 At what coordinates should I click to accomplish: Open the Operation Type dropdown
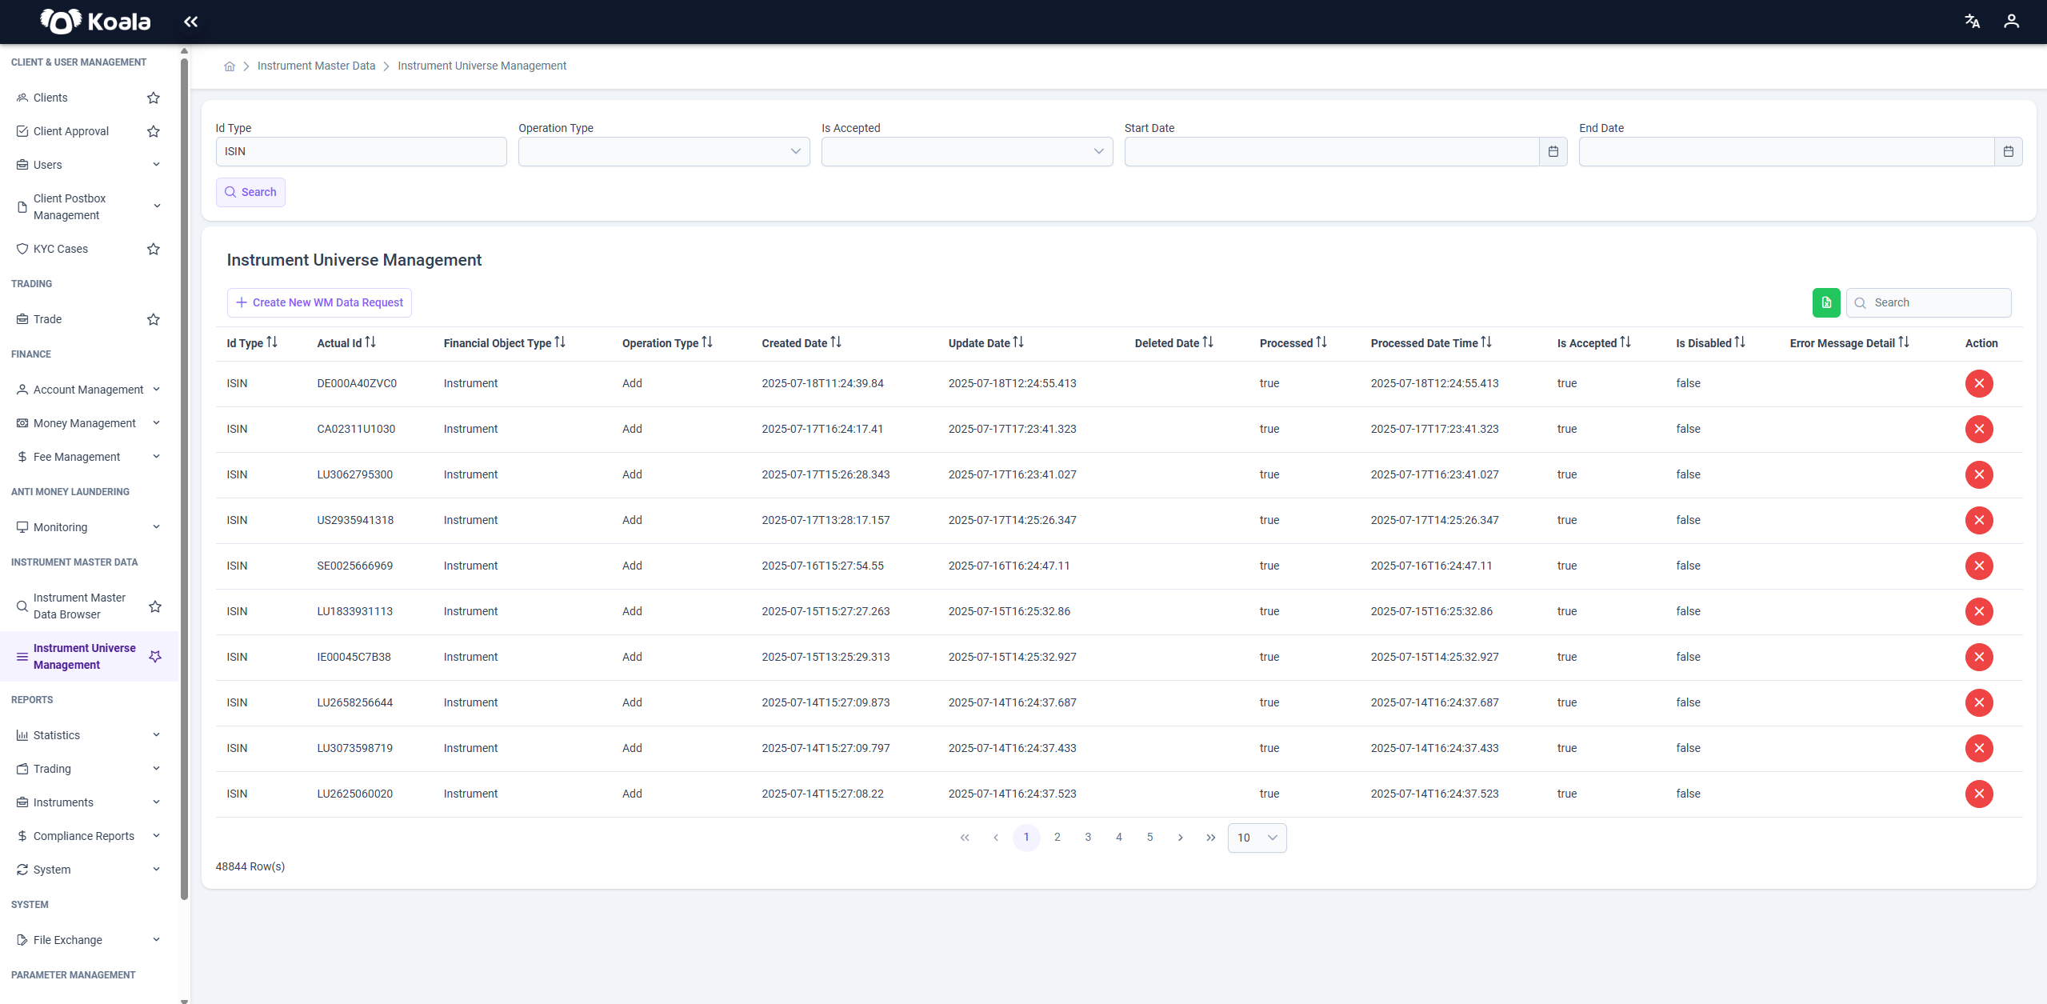tap(664, 151)
